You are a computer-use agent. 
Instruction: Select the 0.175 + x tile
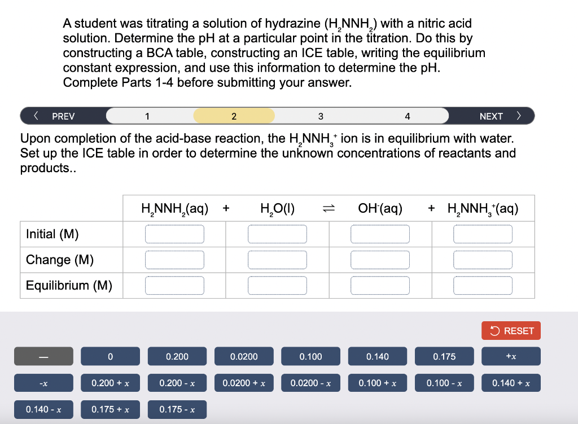coord(110,409)
